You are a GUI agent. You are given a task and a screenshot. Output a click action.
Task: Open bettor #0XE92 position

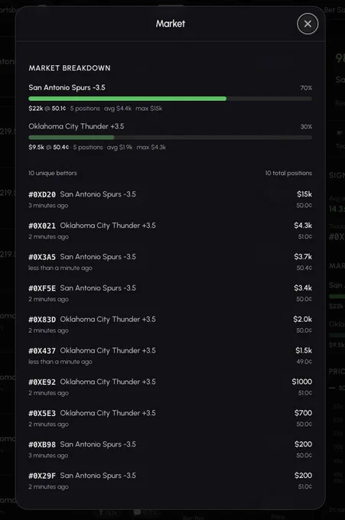pos(170,387)
